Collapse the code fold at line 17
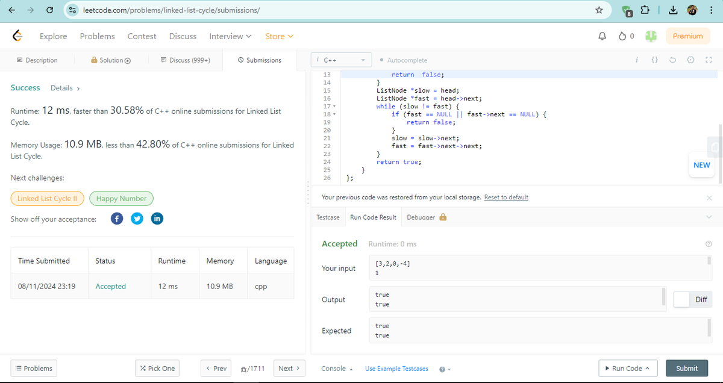 click(334, 106)
